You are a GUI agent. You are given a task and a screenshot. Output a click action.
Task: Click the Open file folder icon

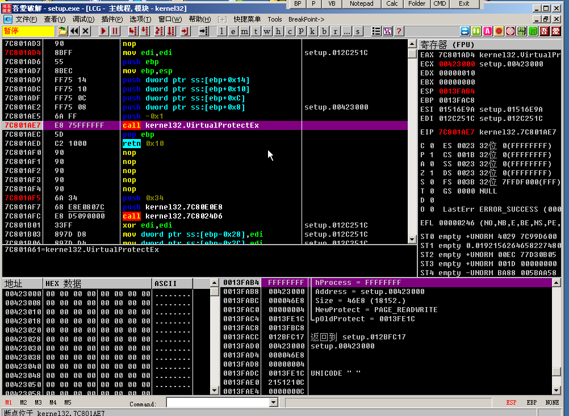coord(62,31)
